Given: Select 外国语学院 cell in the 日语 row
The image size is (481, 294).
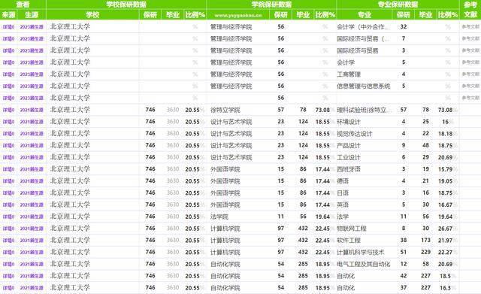Looking at the screenshot, I should tap(225, 193).
